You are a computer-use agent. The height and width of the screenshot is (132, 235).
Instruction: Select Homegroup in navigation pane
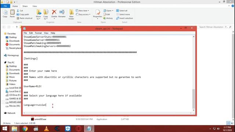[x=11, y=55]
